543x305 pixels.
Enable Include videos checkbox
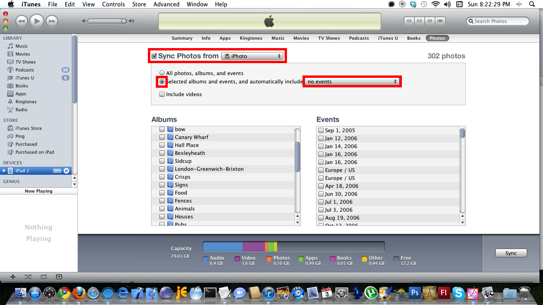click(x=162, y=95)
